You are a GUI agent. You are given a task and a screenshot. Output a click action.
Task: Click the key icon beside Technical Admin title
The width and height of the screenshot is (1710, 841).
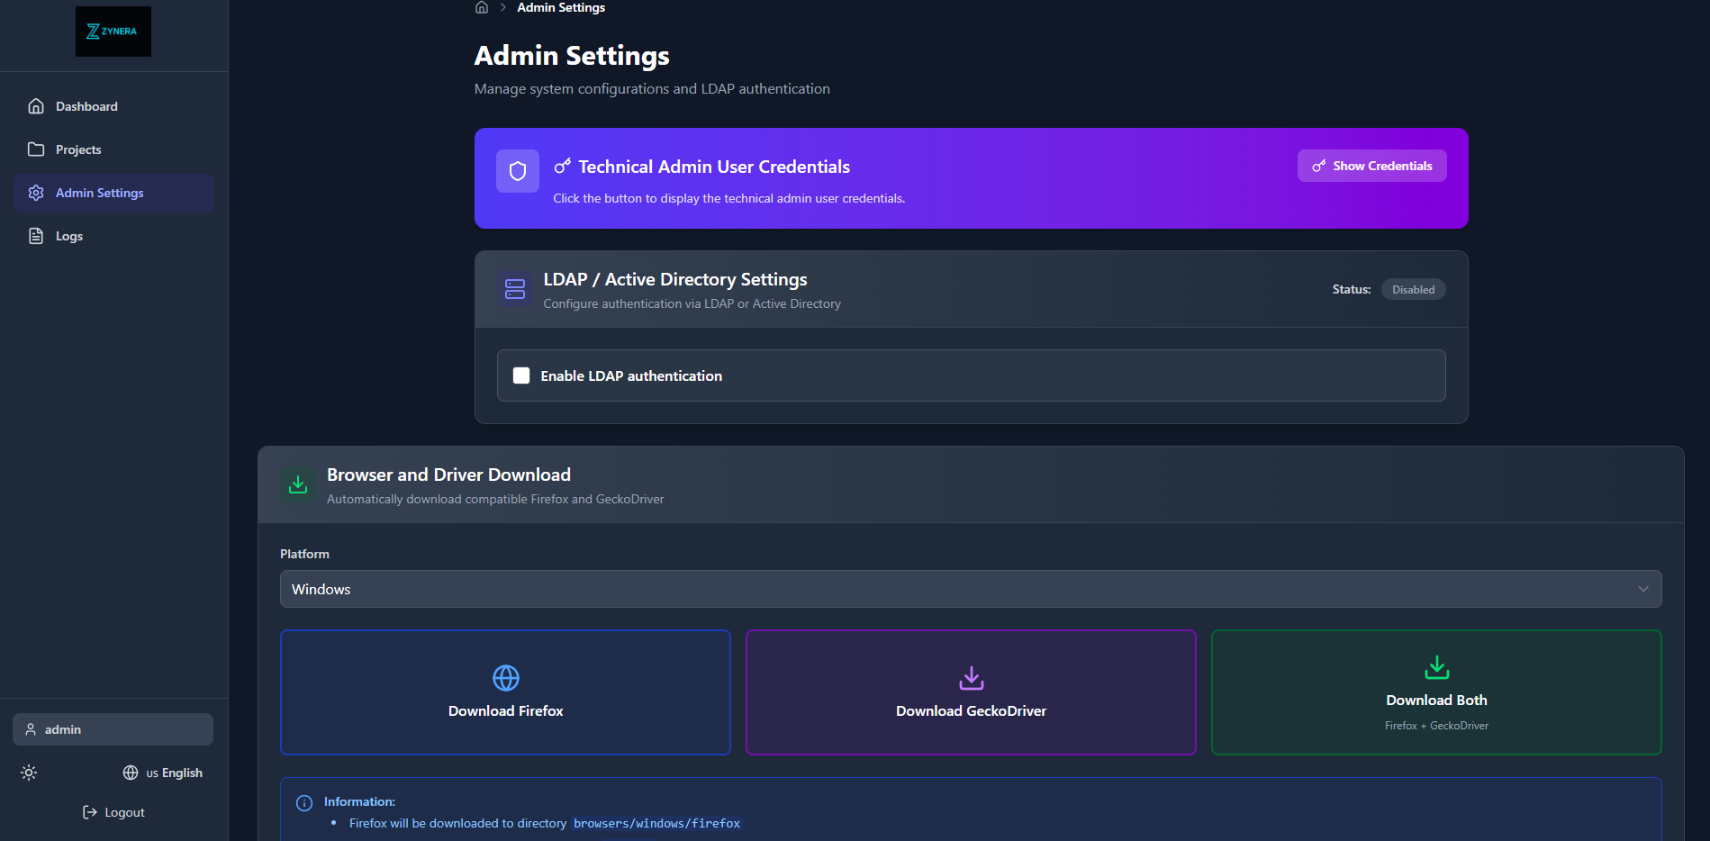[x=563, y=167]
